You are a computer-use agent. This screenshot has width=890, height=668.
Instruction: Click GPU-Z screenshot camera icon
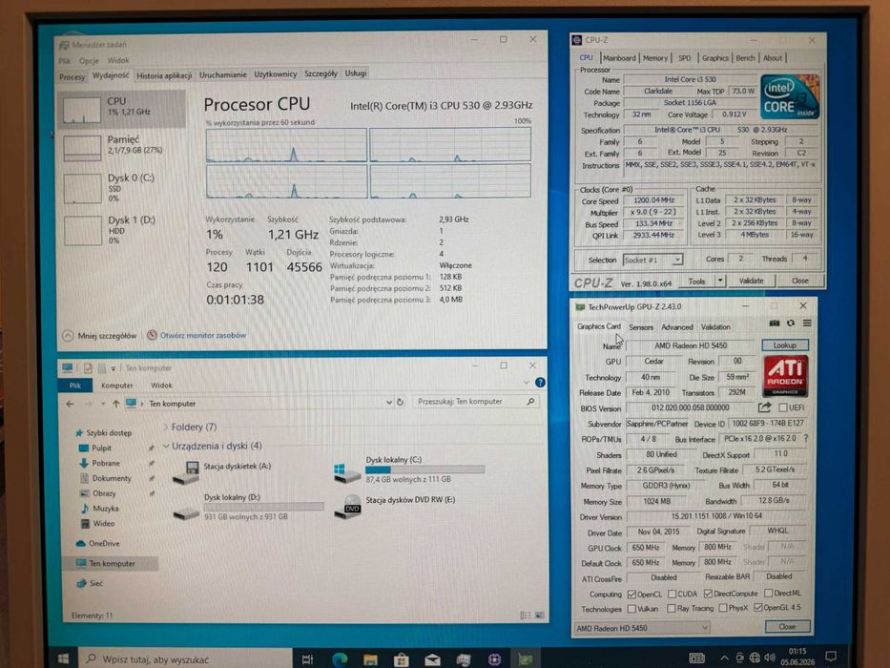[x=775, y=324]
